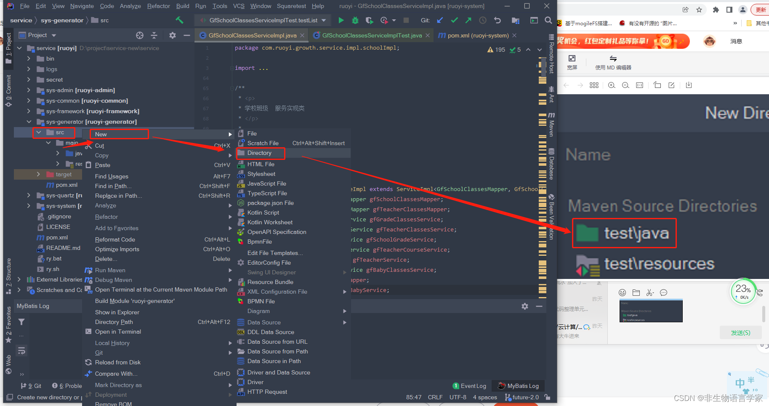Click the src breadcrumb
769x406 pixels.
[x=100, y=20]
